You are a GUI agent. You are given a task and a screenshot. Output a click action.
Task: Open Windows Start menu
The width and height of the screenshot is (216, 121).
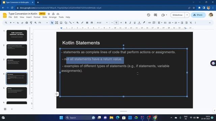point(61,118)
